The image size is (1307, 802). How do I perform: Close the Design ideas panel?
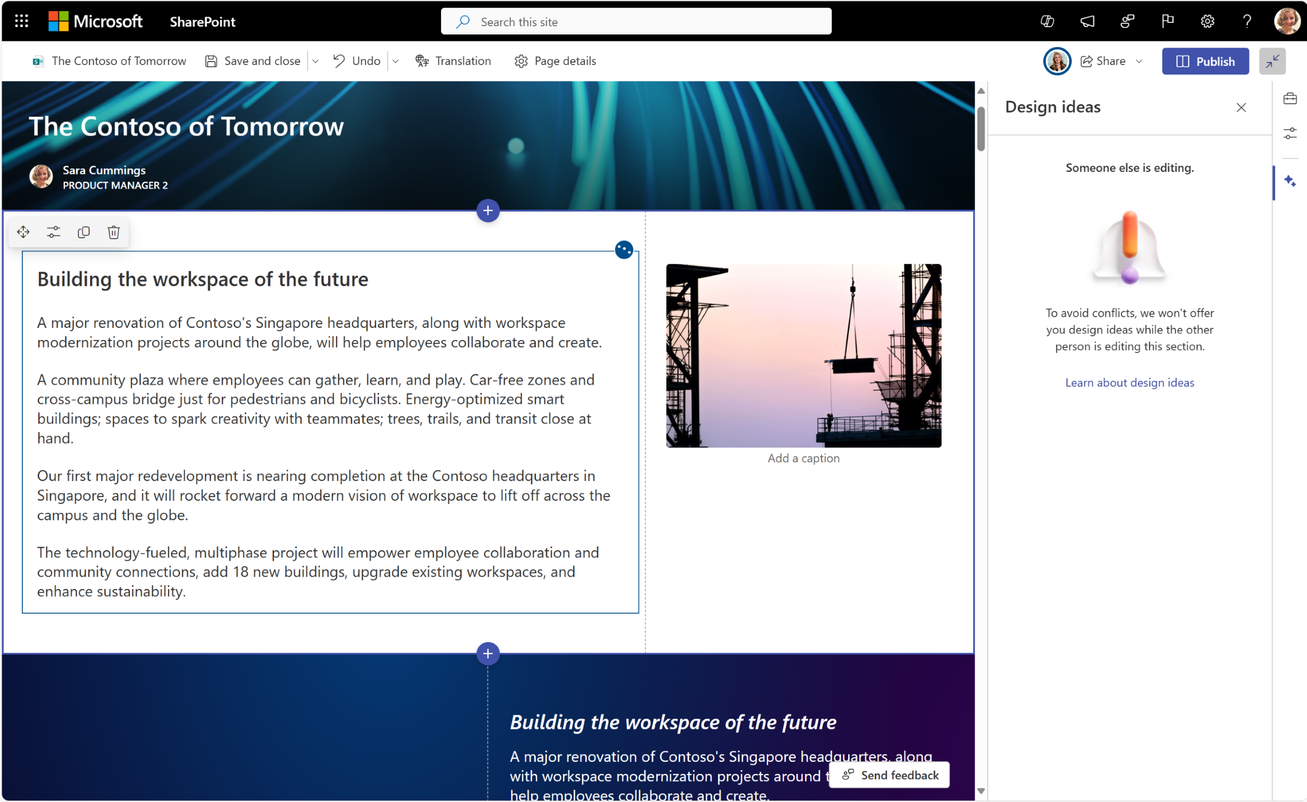[x=1240, y=108]
